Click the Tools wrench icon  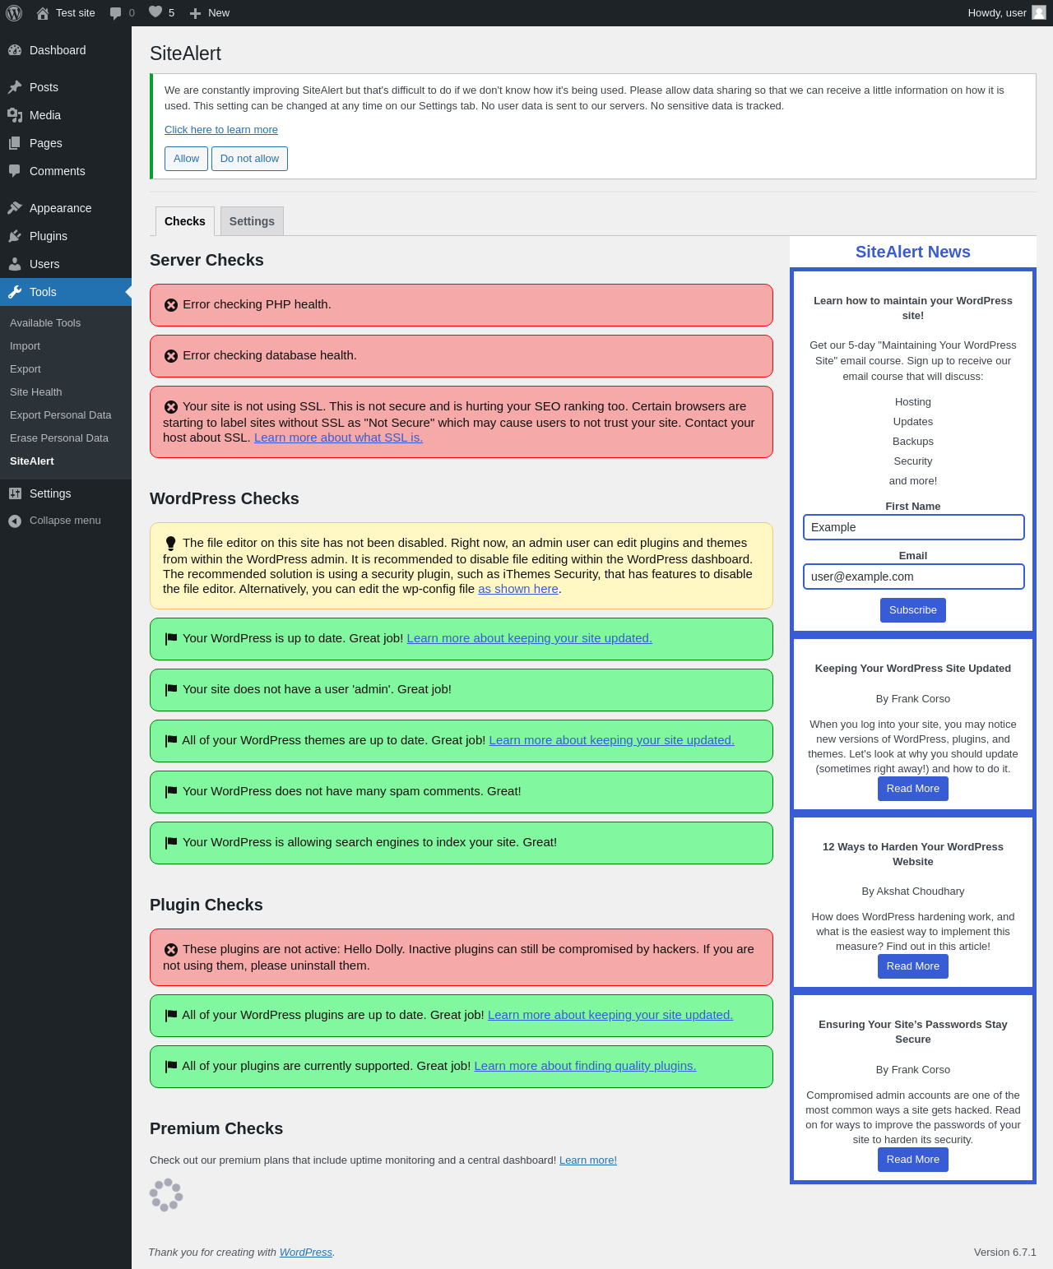click(x=15, y=292)
